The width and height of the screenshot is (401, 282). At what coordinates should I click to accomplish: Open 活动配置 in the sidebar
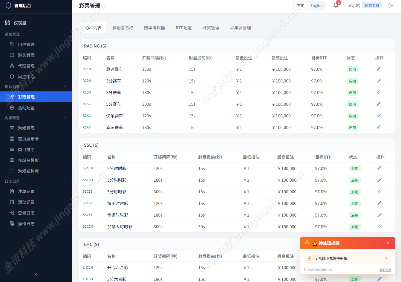(x=36, y=108)
